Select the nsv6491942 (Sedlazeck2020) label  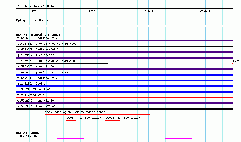click(37, 78)
